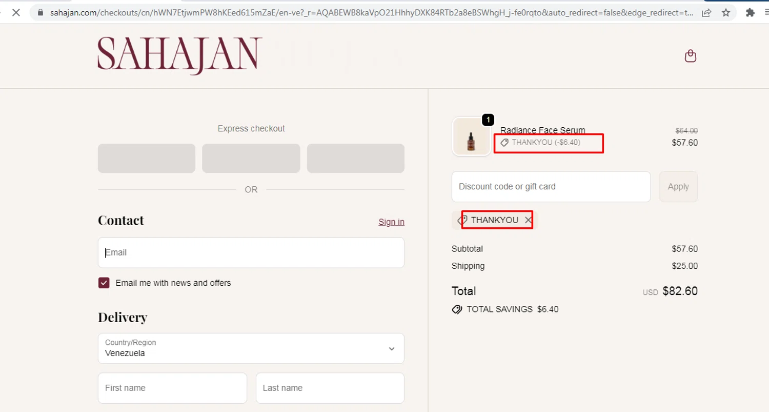Click the First name field

172,388
